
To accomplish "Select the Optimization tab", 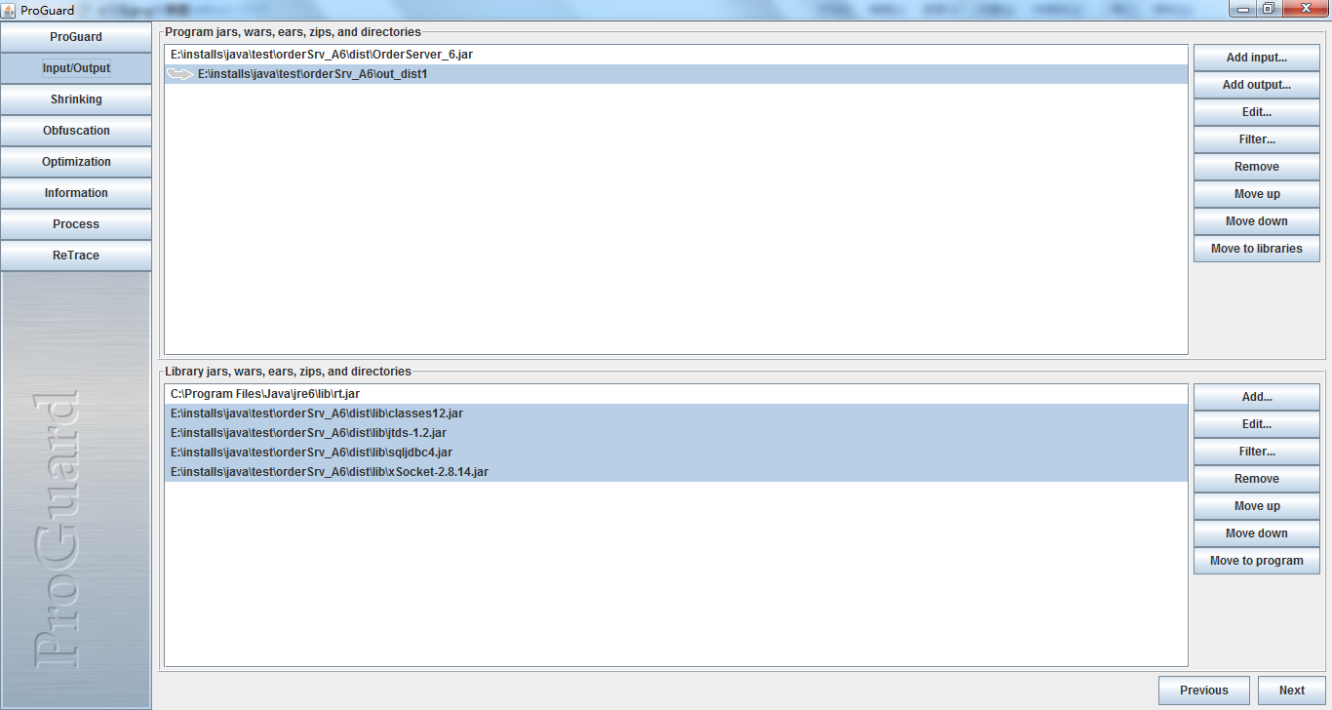I will click(76, 162).
